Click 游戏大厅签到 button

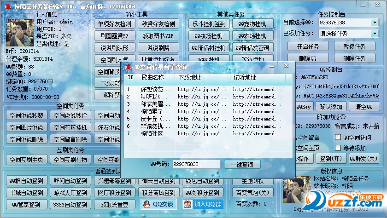click(70, 192)
